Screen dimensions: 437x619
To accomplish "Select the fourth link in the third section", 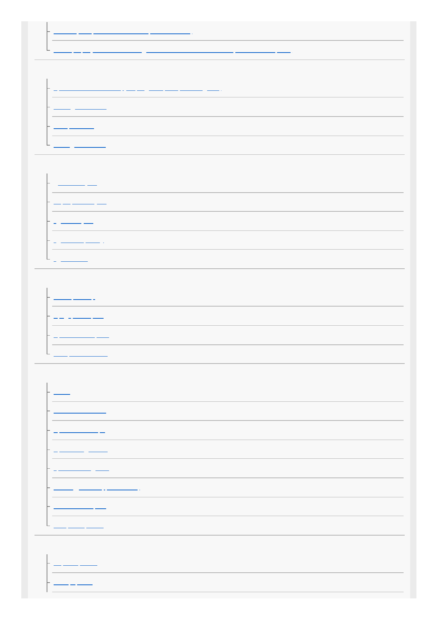I will coord(79,241).
